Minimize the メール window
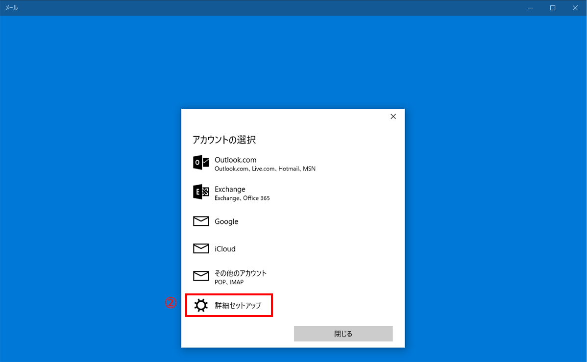 pos(530,8)
